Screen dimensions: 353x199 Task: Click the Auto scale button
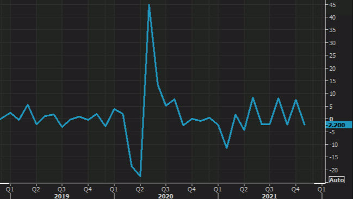coord(337,180)
